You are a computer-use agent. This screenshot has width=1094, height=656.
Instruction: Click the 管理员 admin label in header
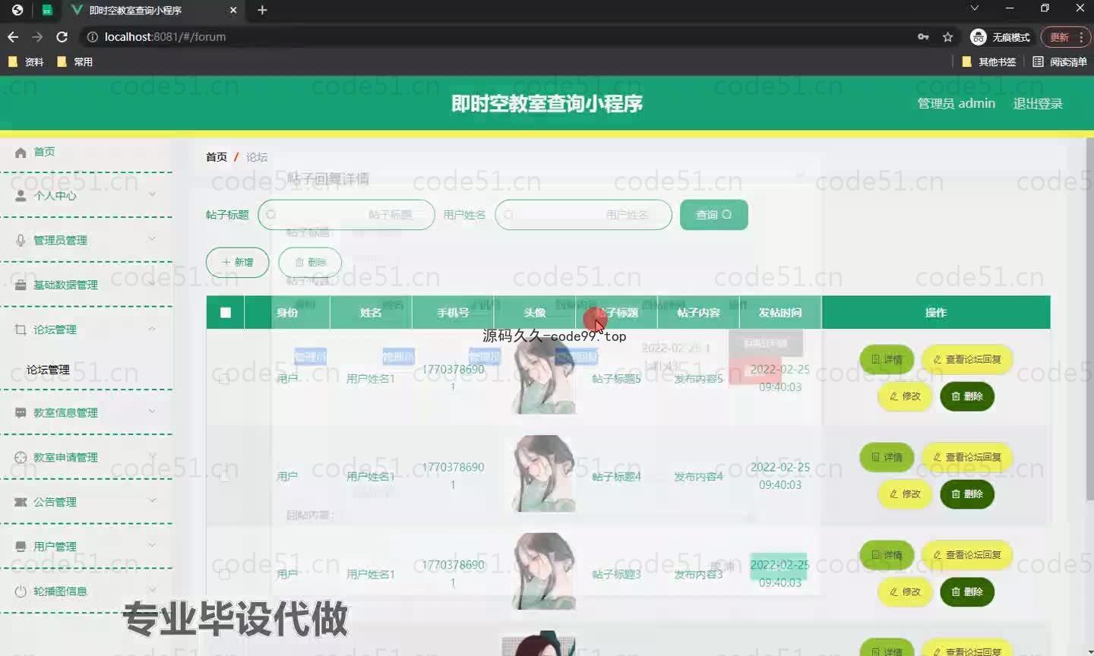[x=956, y=103]
